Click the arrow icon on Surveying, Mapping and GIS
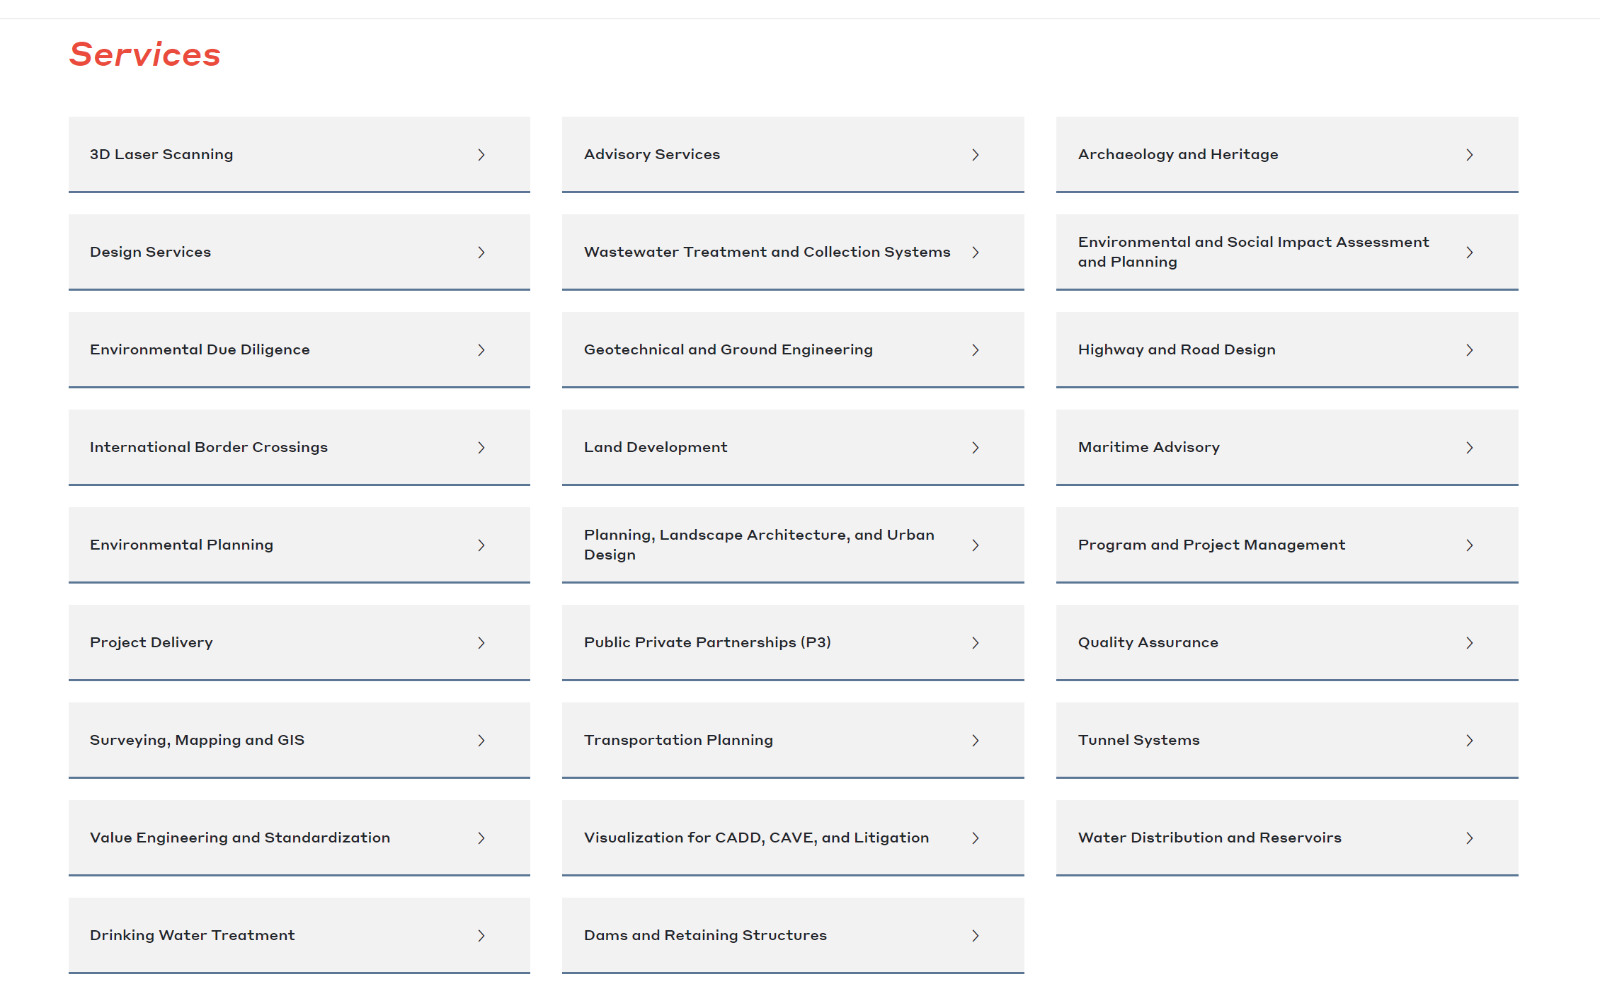 pyautogui.click(x=481, y=741)
